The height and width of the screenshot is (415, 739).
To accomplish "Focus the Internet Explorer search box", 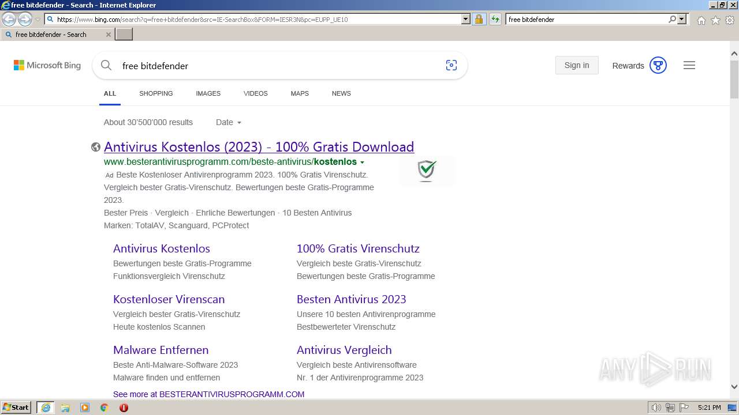I will click(x=586, y=19).
